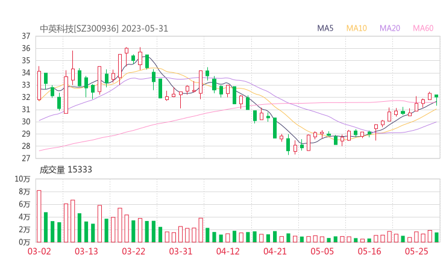The image size is (446, 265).
Task: Click the MA60 legend label
Action: (x=423, y=28)
